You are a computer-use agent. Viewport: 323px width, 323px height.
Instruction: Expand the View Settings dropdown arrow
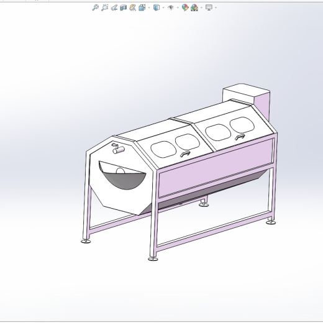pyautogui.click(x=216, y=8)
